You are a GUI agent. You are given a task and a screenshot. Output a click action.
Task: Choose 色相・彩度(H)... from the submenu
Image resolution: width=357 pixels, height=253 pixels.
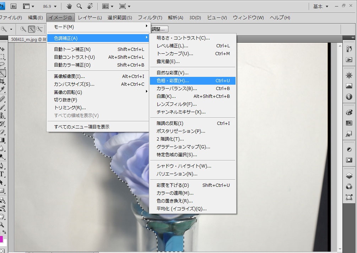point(193,80)
